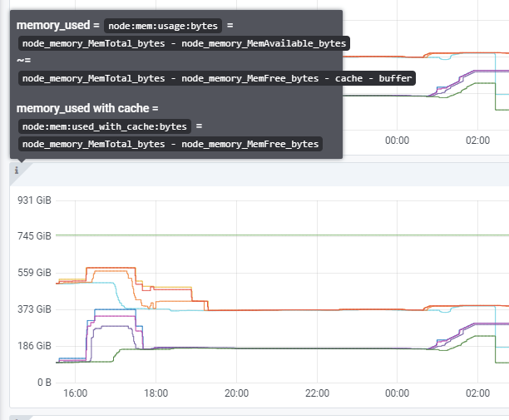Click 00:00 x-axis label on lower graph
This screenshot has width=509, height=420.
point(397,393)
